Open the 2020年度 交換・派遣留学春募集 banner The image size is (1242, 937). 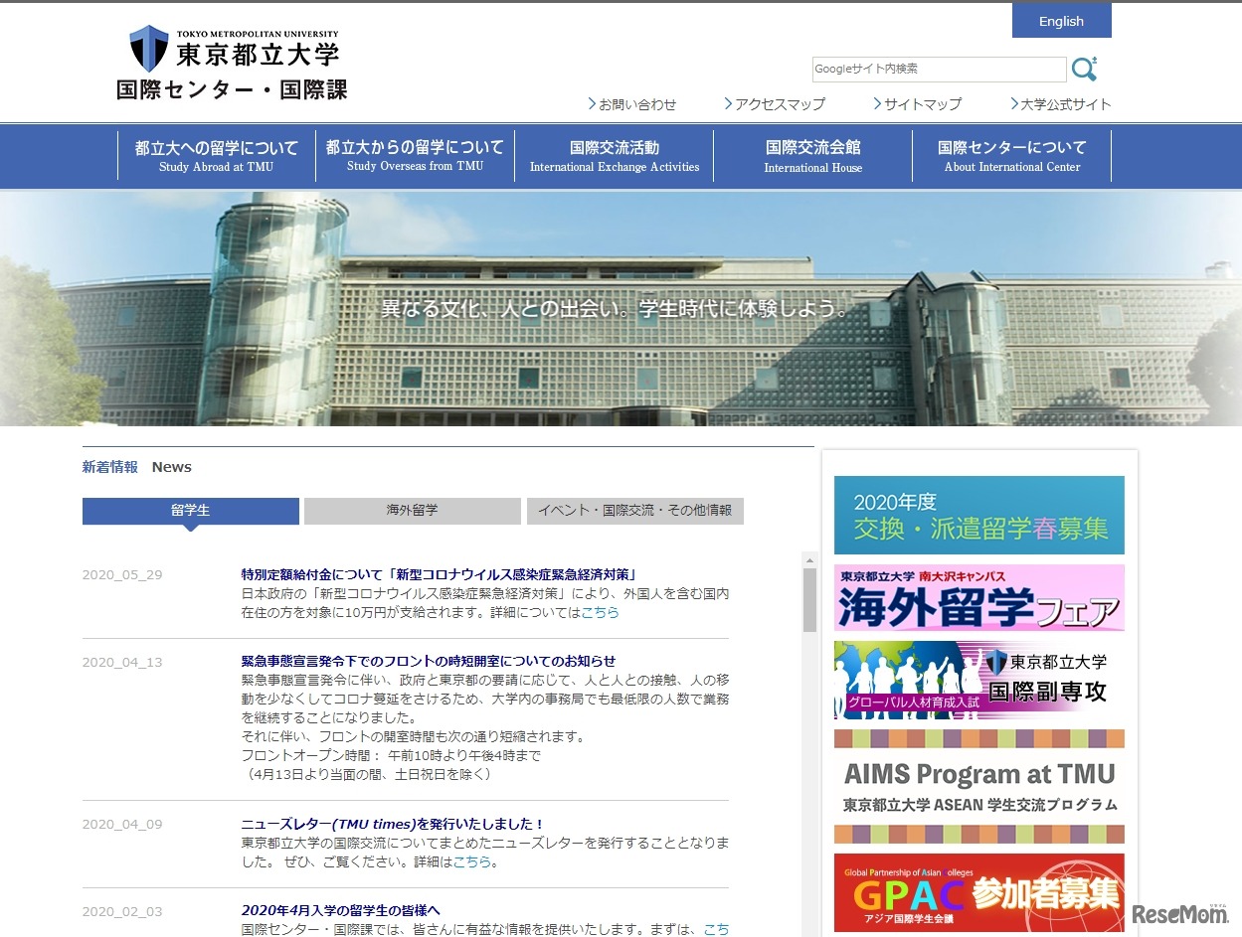point(978,514)
